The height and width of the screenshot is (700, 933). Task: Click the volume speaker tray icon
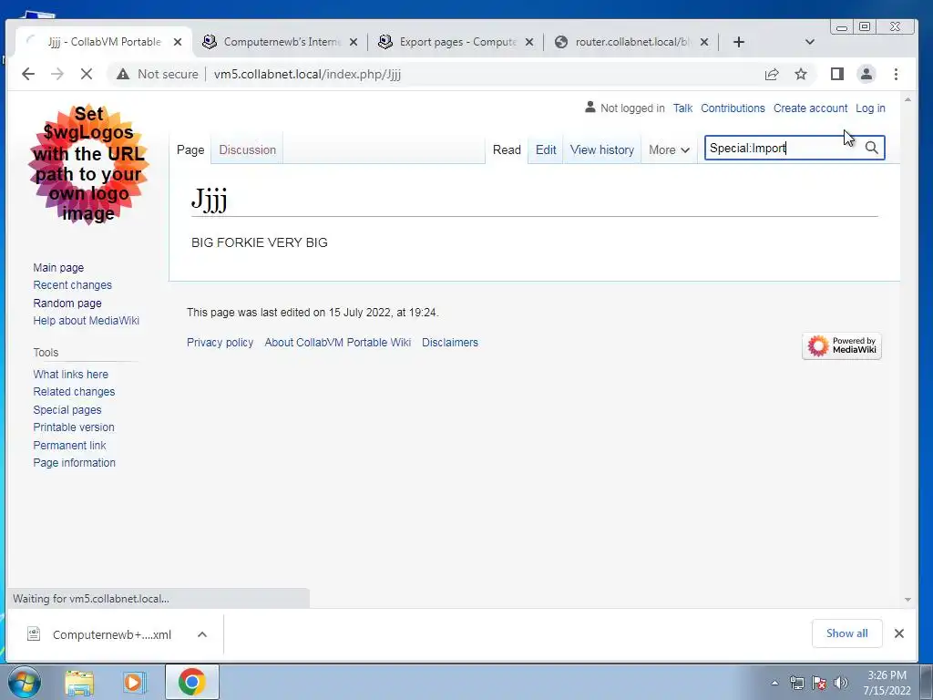click(841, 683)
